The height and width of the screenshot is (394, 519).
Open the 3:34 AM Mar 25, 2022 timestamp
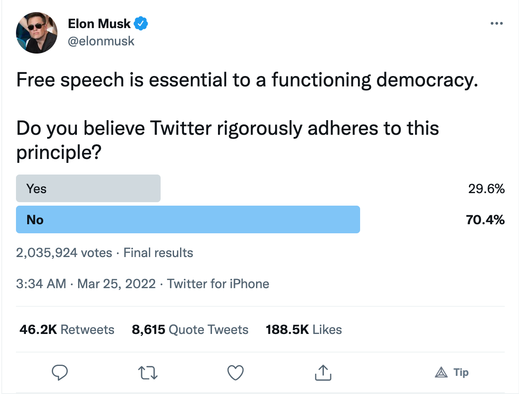85,283
